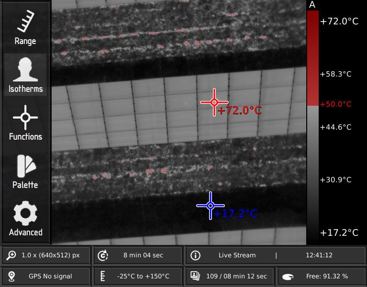Click the A auto-range indicator above scale

tap(312, 5)
